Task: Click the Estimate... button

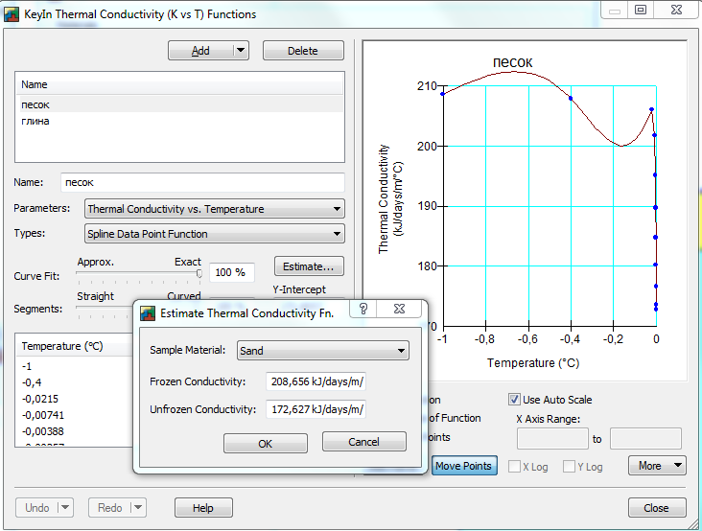Action: [x=309, y=266]
